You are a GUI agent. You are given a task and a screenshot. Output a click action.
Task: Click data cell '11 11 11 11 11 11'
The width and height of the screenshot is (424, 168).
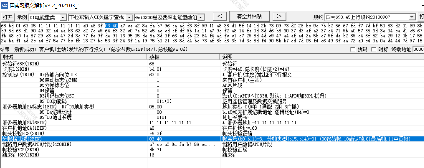[170, 123]
